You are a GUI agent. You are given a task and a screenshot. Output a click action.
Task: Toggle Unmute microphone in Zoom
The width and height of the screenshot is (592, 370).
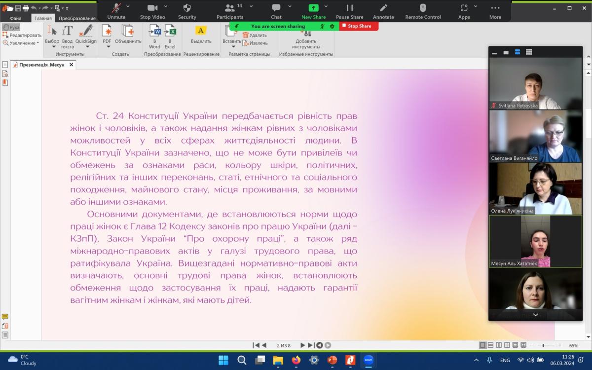pyautogui.click(x=116, y=11)
